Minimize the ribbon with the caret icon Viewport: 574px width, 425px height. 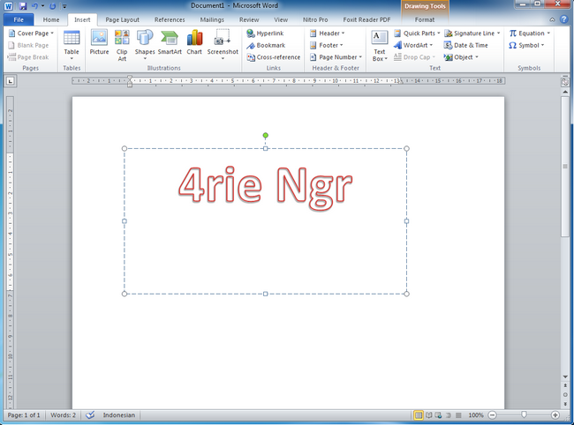[553, 19]
